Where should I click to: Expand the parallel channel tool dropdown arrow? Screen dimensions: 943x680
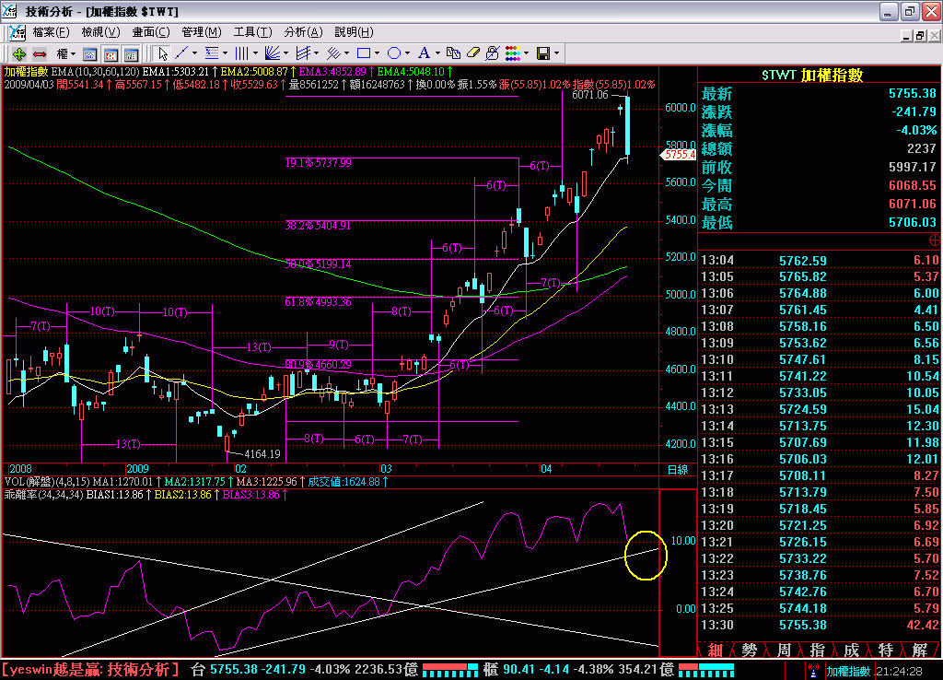(x=317, y=53)
